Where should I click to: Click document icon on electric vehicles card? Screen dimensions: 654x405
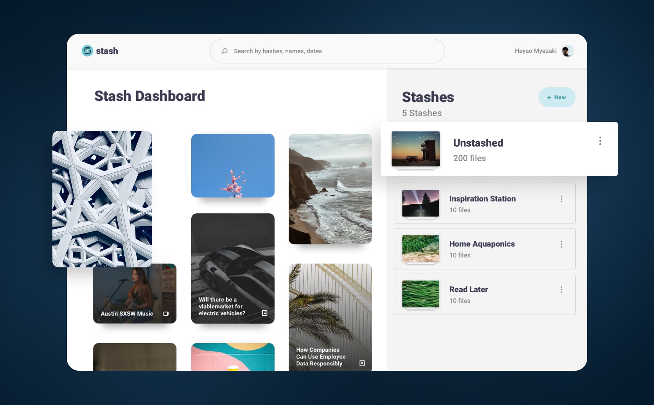coord(265,313)
